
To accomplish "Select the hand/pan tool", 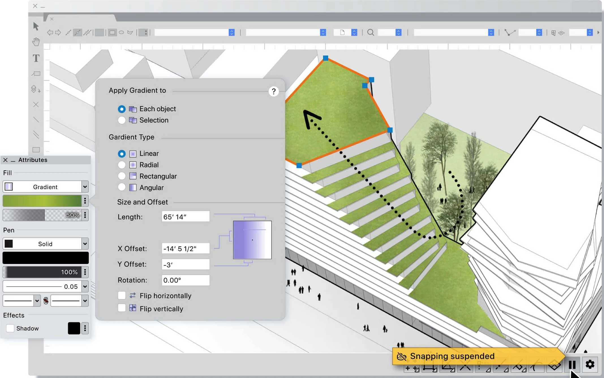I will click(36, 42).
